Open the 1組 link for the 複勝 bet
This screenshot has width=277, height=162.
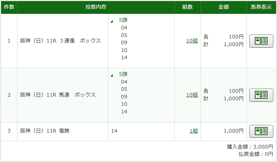point(193,131)
